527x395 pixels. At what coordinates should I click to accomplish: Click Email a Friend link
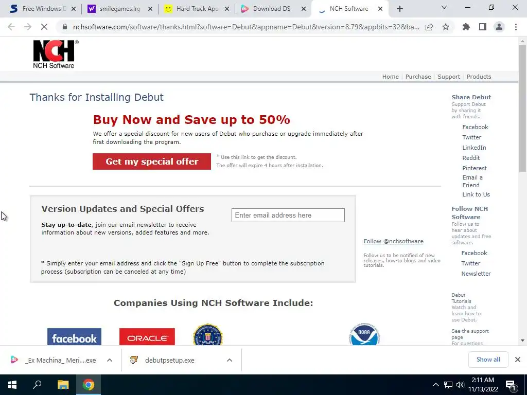[x=472, y=181]
